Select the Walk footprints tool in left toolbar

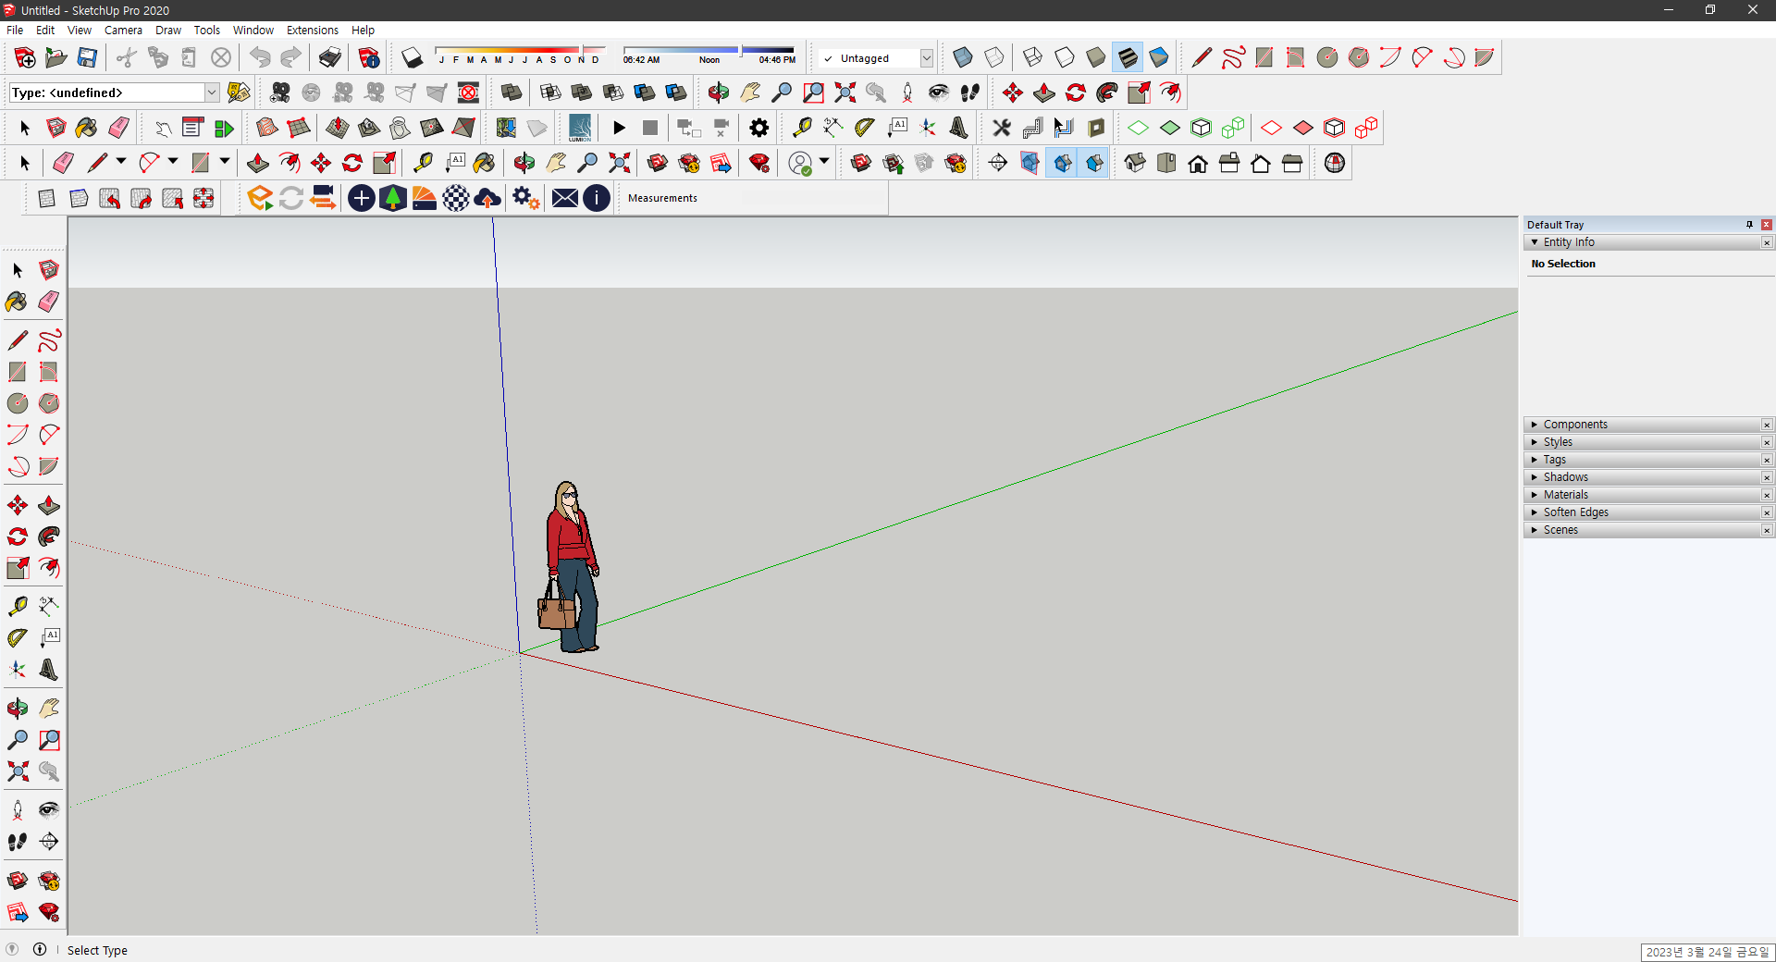point(17,842)
